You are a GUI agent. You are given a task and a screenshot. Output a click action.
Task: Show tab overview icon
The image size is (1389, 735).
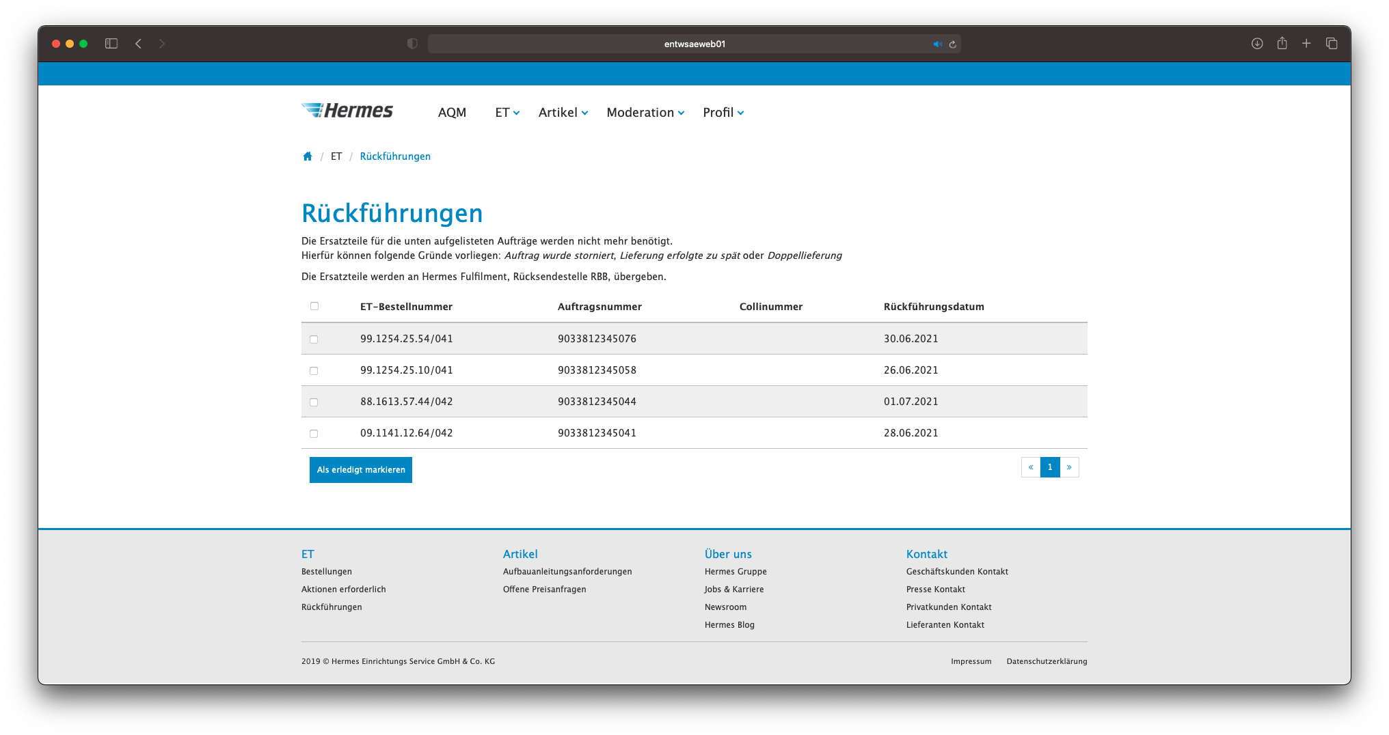[1332, 44]
